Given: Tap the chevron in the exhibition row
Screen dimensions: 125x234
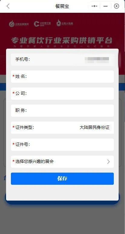Looking at the screenshot, I should point(108,162).
